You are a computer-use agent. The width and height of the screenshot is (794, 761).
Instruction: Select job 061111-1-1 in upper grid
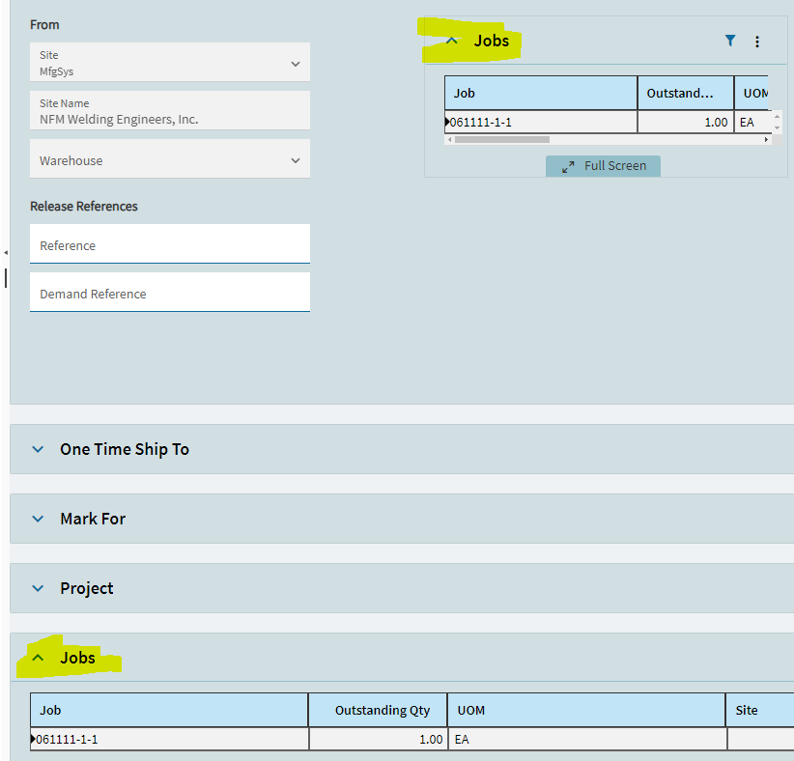(x=541, y=122)
